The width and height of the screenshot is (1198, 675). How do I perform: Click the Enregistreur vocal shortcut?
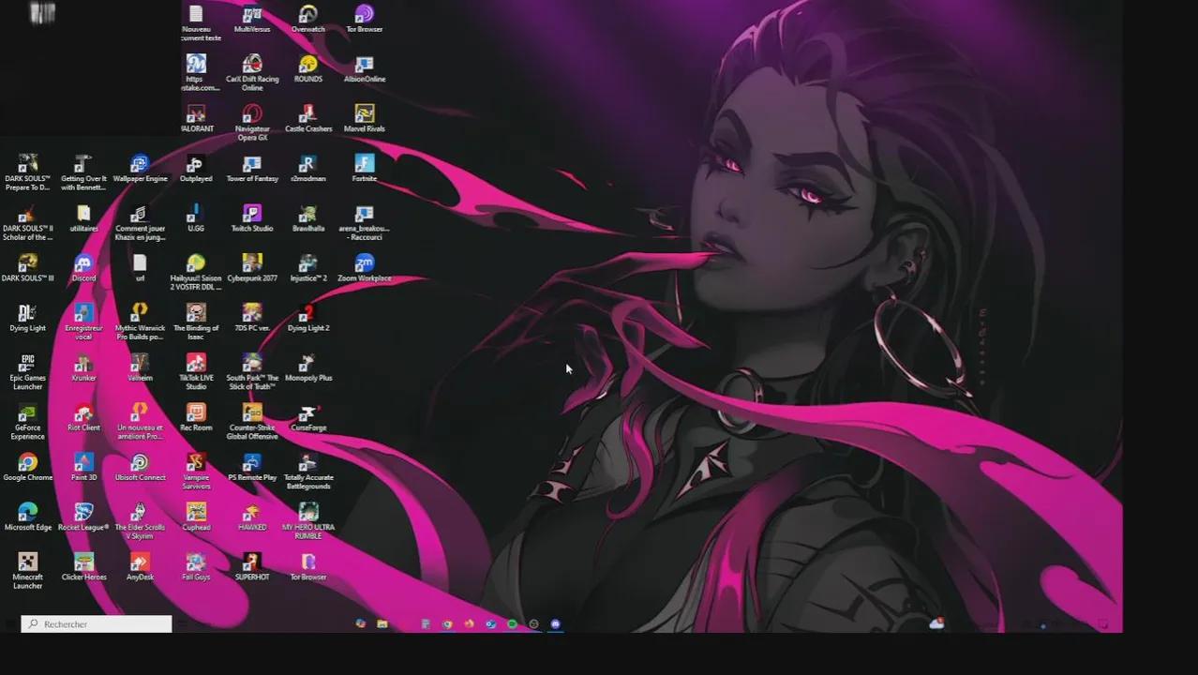pyautogui.click(x=83, y=322)
